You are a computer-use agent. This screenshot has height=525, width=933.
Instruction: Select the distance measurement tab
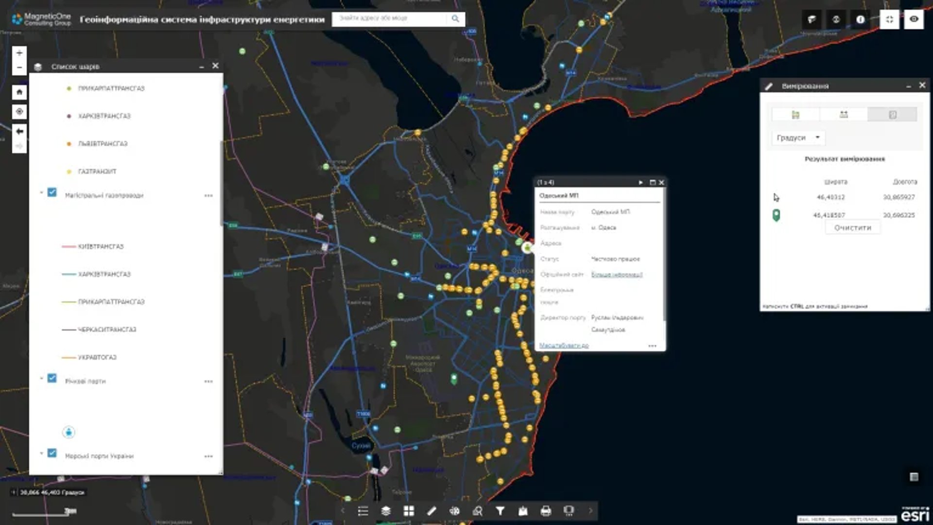coord(844,115)
